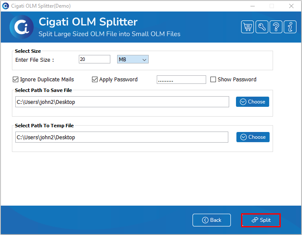Image resolution: width=302 pixels, height=235 pixels.
Task: Go Back to the previous step
Action: [211, 220]
